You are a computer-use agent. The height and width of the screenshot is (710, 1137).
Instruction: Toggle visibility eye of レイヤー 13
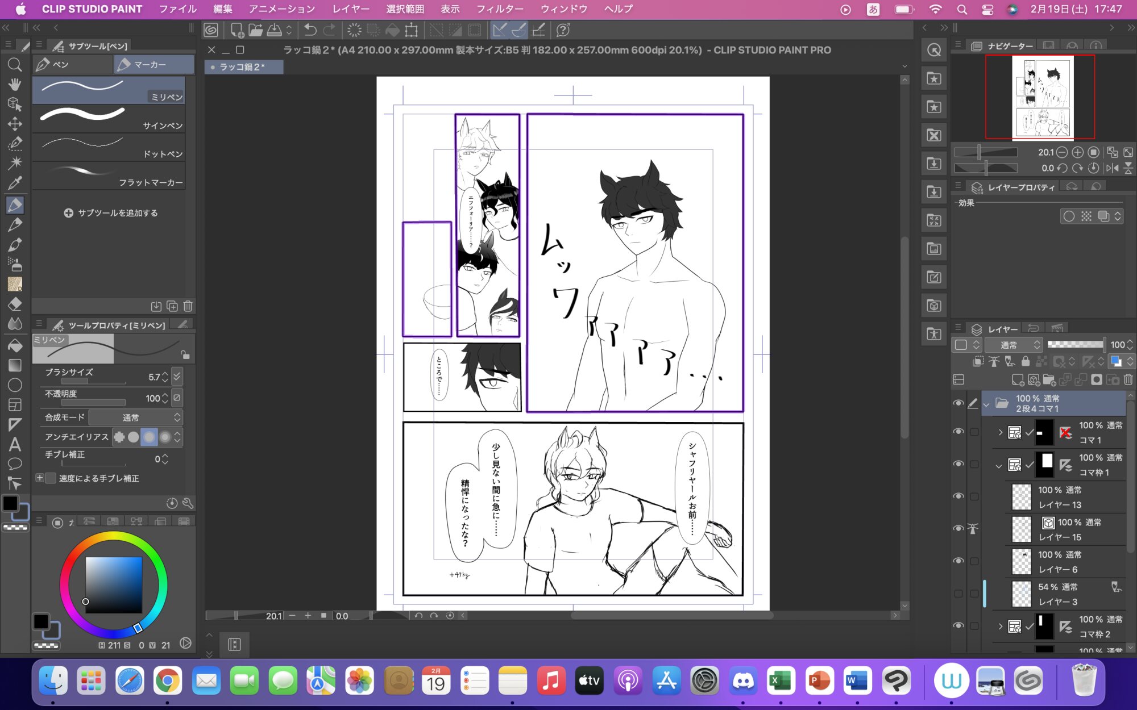pyautogui.click(x=958, y=496)
